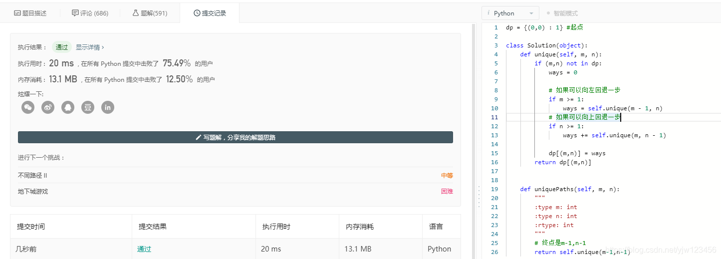The height and width of the screenshot is (259, 721).
Task: Click the 通过 status badge
Action: 62,47
